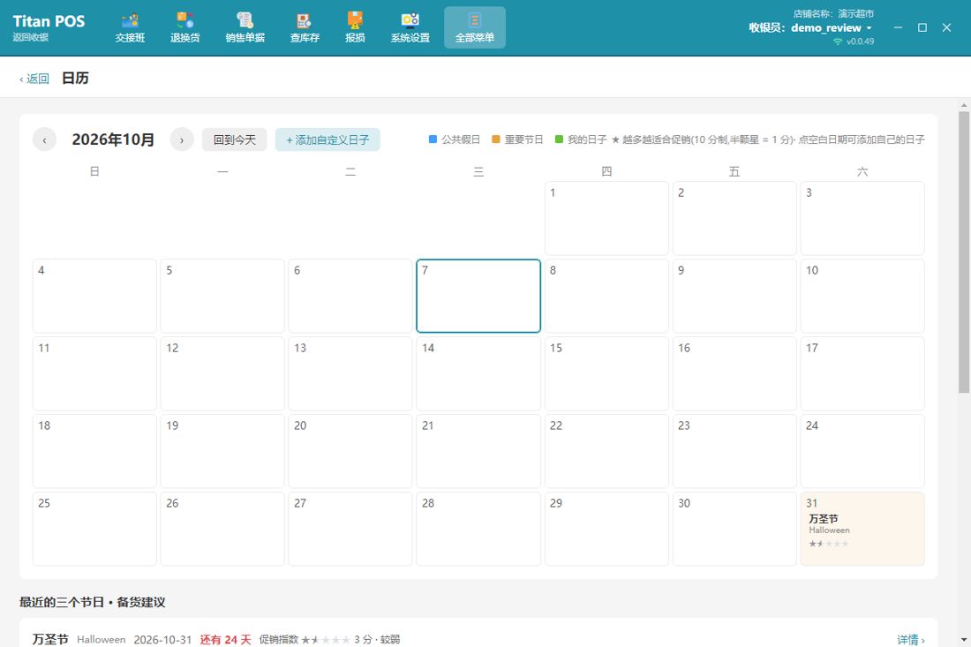Screen dimensions: 971x647
Task: Select October 4 in the calendar
Action: click(94, 296)
